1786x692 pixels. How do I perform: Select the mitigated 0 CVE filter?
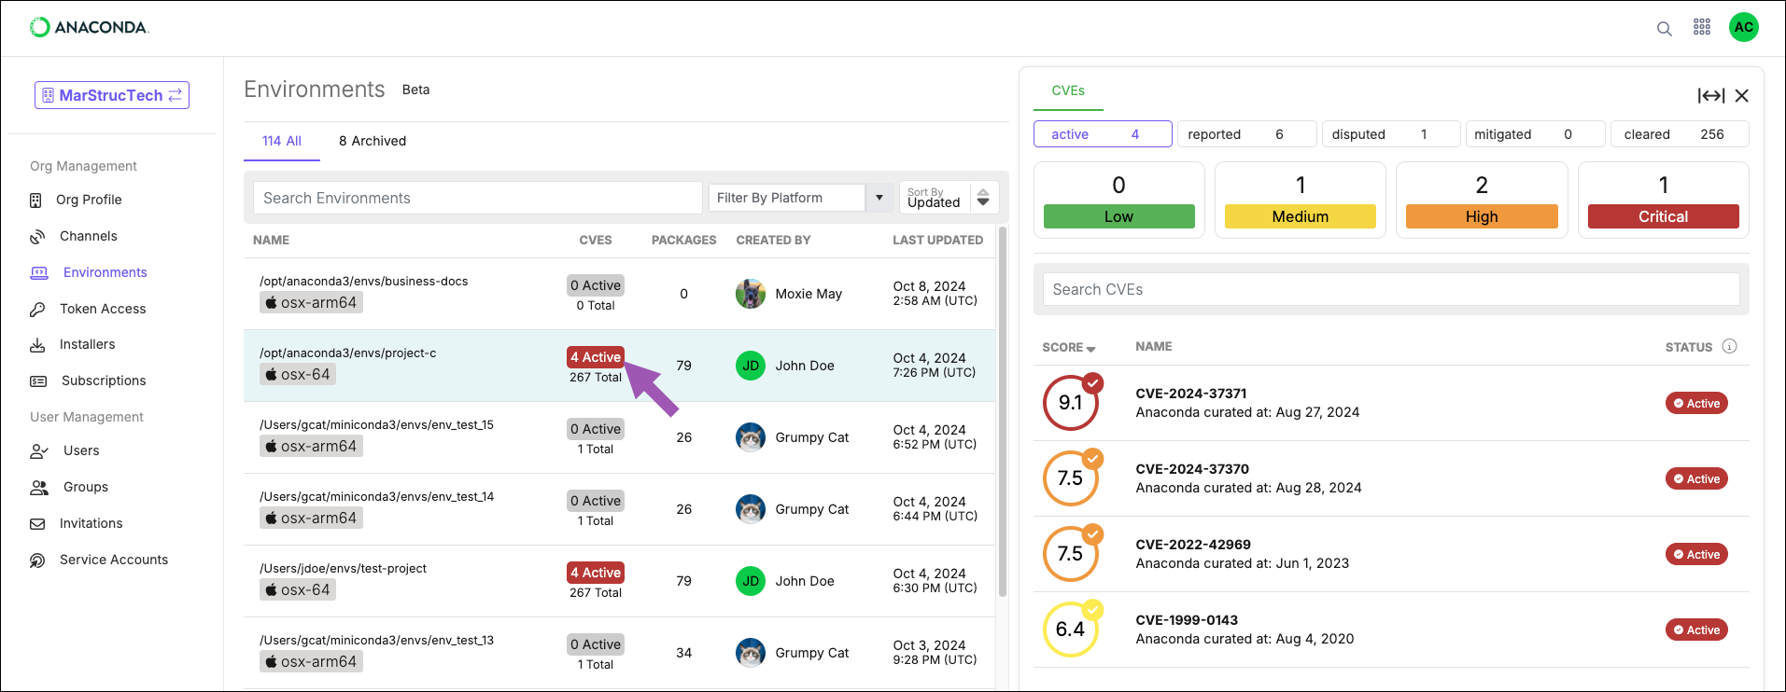pos(1535,134)
